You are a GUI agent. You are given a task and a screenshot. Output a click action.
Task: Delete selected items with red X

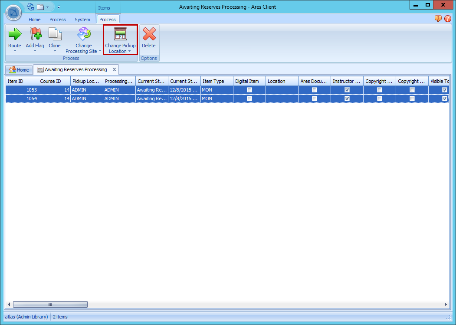pos(149,34)
